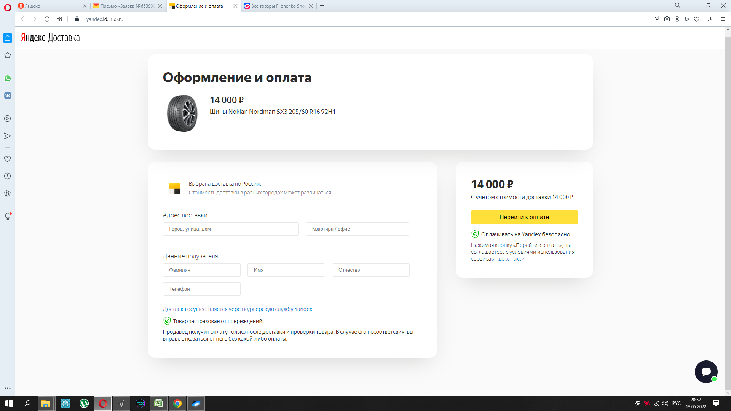
Task: Open the bookmark heart icon in address bar
Action: [697, 19]
